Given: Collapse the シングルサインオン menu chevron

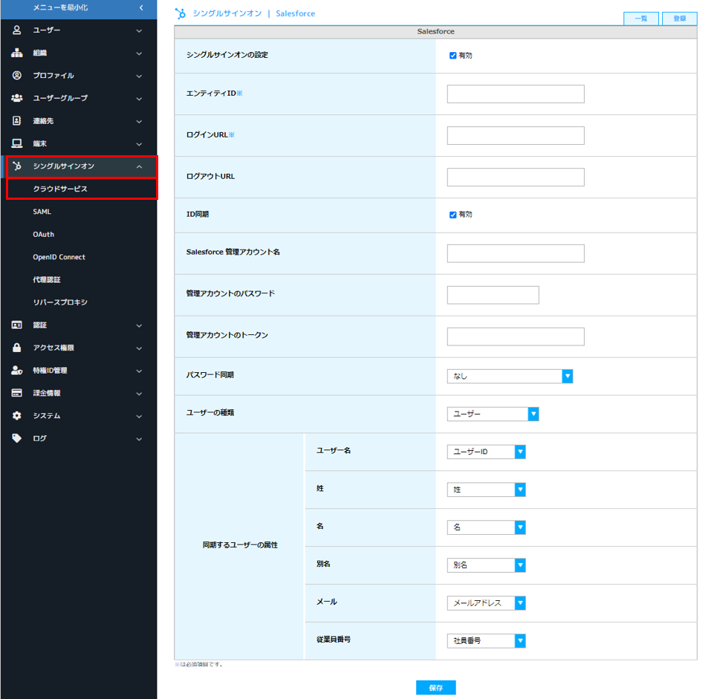Looking at the screenshot, I should tap(140, 166).
